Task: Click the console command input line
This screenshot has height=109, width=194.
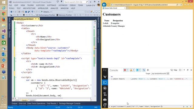Action: [145, 106]
